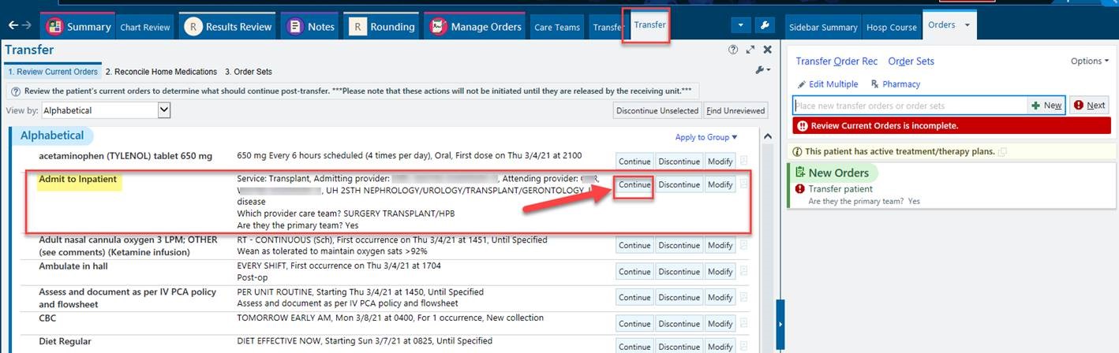1119x353 pixels.
Task: Open the Transfer Order Rec link
Action: click(x=836, y=61)
